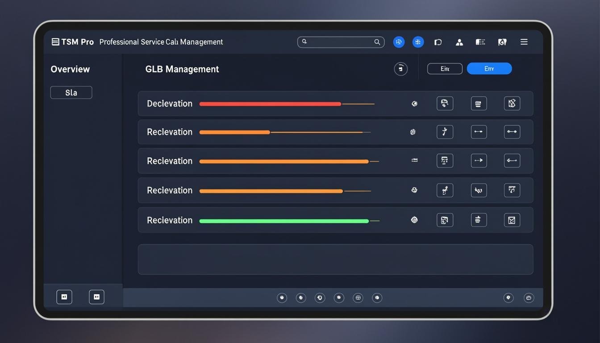The height and width of the screenshot is (343, 600).
Task: Click the TSM Pro logo icon
Action: click(55, 42)
